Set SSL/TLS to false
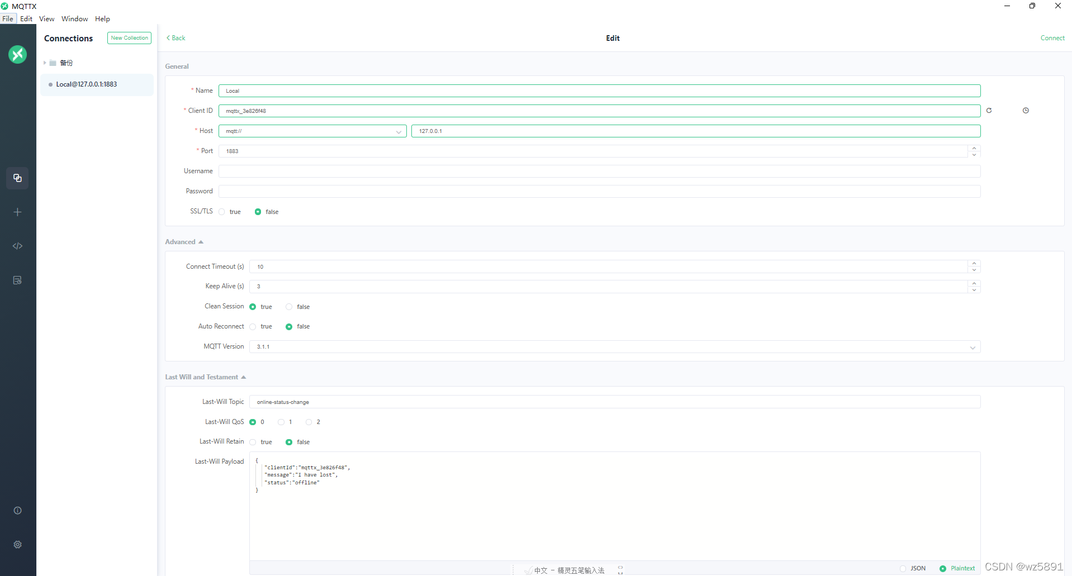Viewport: 1072px width, 576px height. (x=258, y=212)
